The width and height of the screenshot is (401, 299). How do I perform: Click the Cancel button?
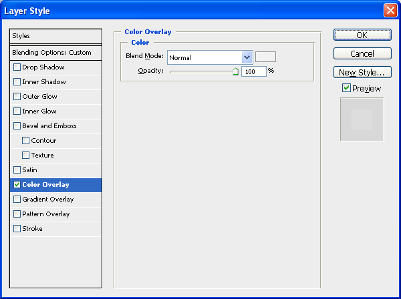362,53
